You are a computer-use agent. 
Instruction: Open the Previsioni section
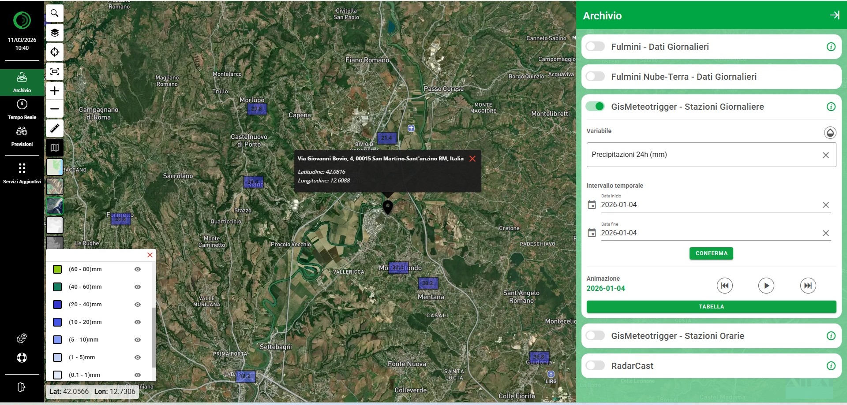coord(22,136)
